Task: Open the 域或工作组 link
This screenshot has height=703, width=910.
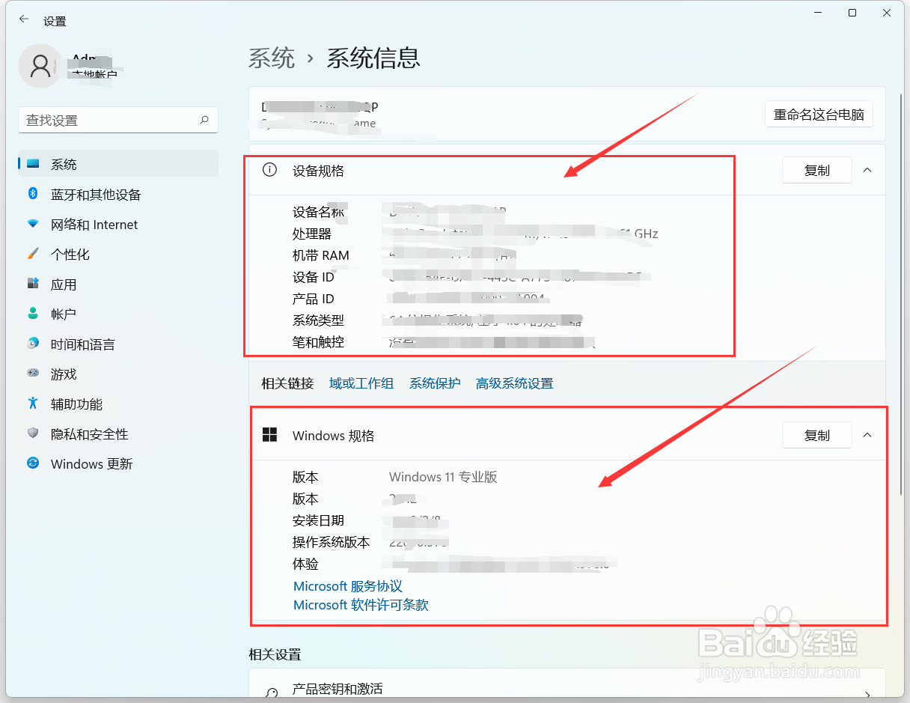Action: (x=361, y=383)
